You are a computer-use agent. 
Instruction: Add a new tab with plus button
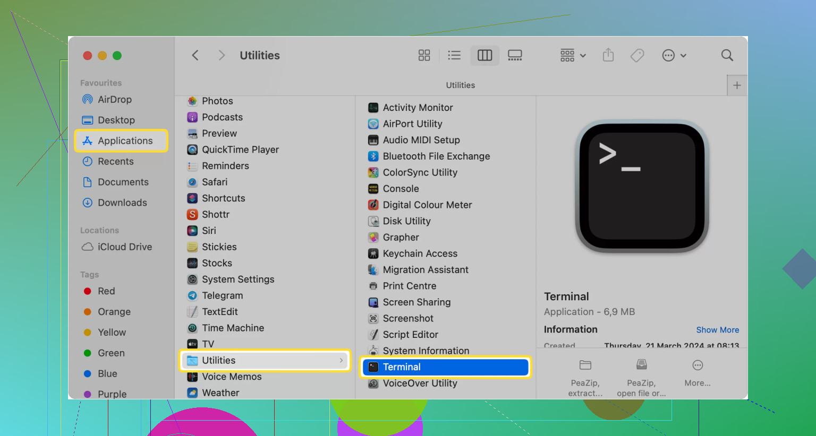pos(737,85)
